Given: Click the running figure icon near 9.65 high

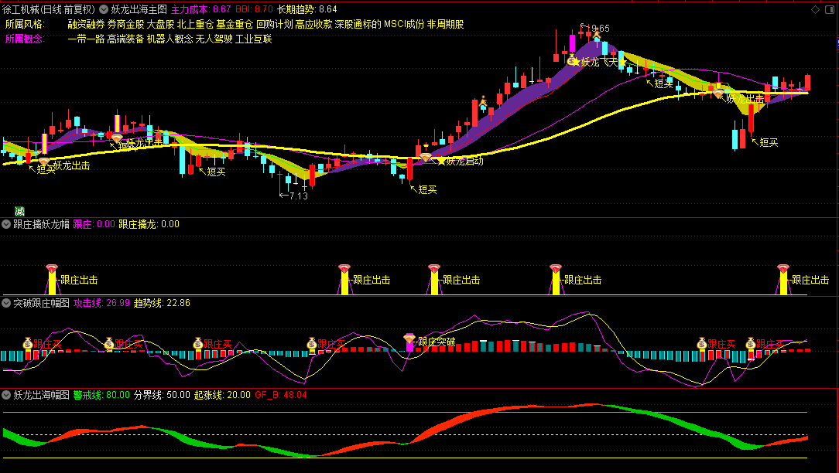Looking at the screenshot, I should point(598,34).
